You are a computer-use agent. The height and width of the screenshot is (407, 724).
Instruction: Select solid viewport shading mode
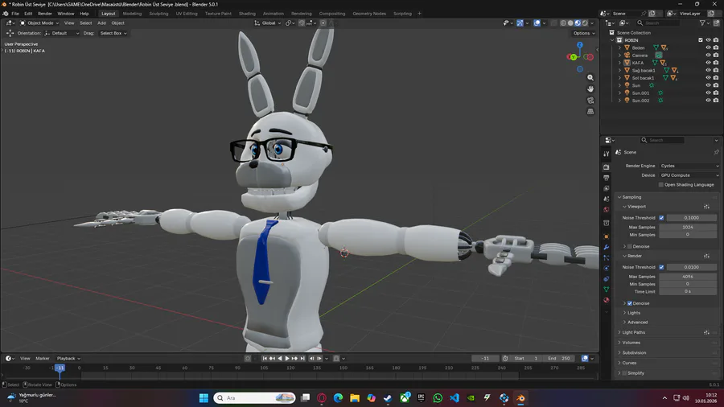coord(570,23)
